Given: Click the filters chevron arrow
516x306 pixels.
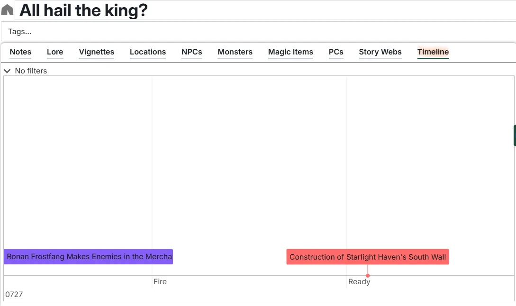Looking at the screenshot, I should 7,71.
